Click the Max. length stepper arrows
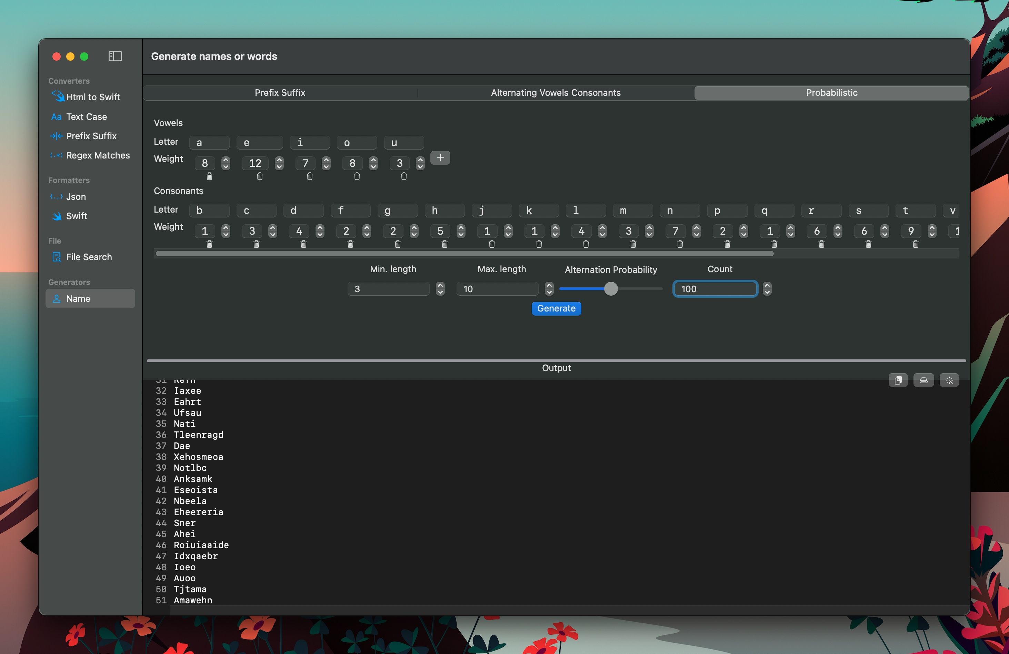1009x654 pixels. click(549, 289)
